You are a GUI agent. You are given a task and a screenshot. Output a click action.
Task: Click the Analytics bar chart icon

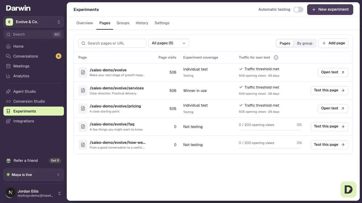click(8, 76)
